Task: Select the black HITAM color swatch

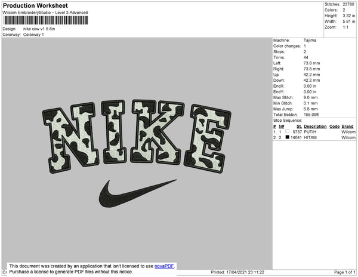Action: coord(287,137)
